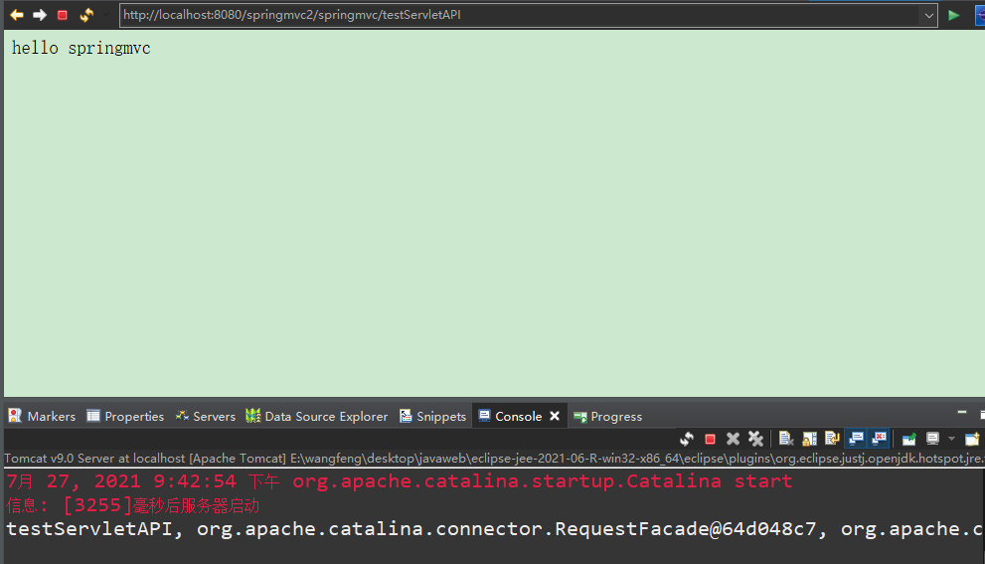
Task: Click the server startup 3255 ms message
Action: [x=133, y=505]
